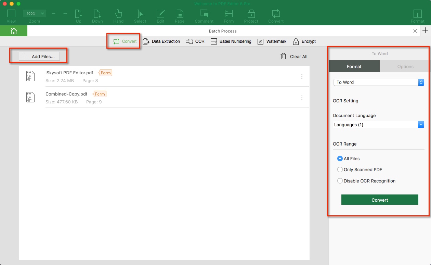Click the OCR batch process icon

(195, 41)
